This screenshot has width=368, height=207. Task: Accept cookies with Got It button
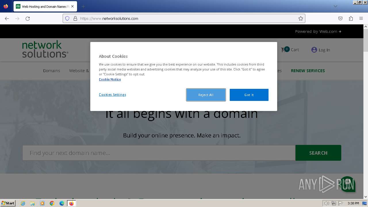tap(249, 95)
